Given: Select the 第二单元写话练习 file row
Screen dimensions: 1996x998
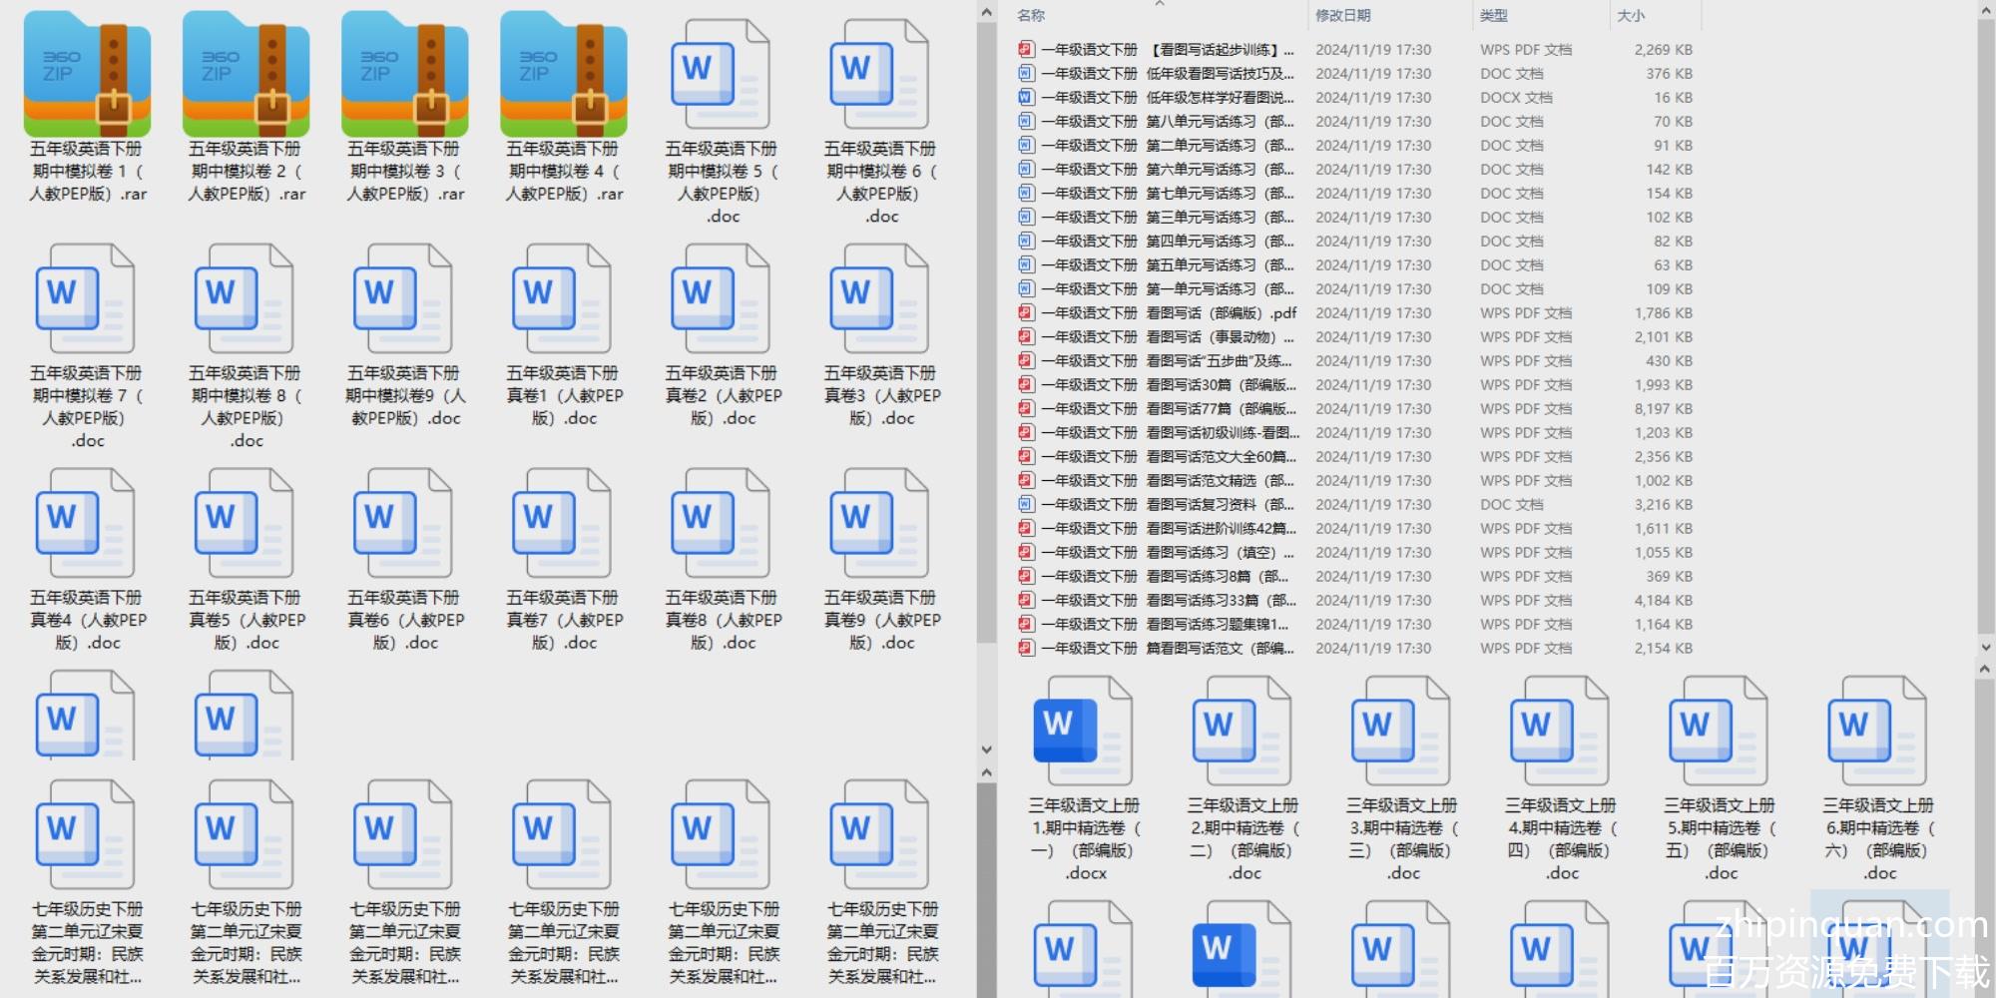Looking at the screenshot, I should pos(1355,145).
